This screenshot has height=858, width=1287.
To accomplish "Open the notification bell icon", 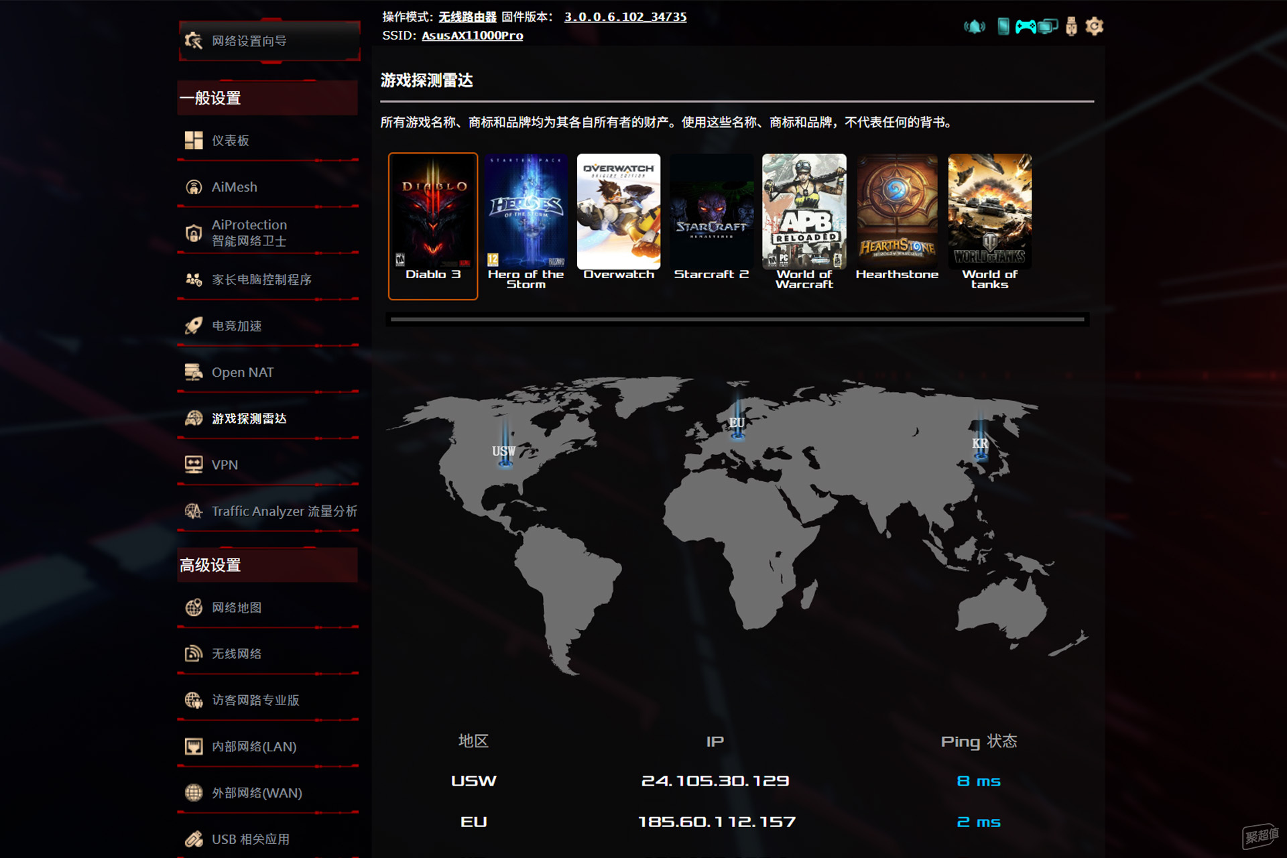I will click(975, 27).
